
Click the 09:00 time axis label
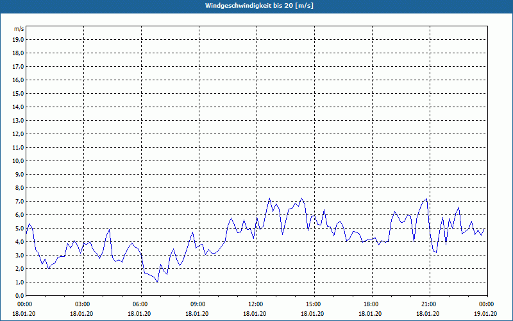coord(199,304)
